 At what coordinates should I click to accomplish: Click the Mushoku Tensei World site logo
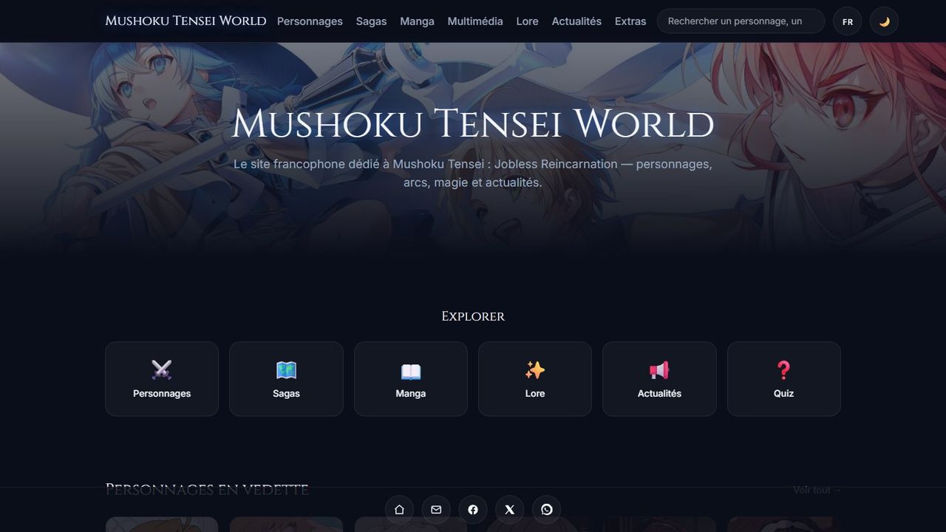tap(186, 21)
